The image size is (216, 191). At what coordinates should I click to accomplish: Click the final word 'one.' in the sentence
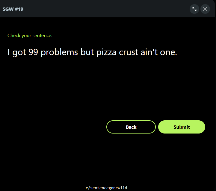pyautogui.click(x=168, y=53)
